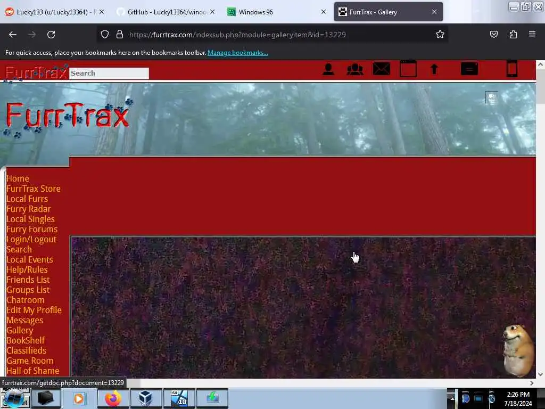Open the Local Furrs link

pos(27,199)
